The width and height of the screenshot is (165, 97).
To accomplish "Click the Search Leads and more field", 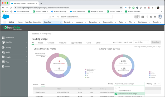I will coord(84,17).
